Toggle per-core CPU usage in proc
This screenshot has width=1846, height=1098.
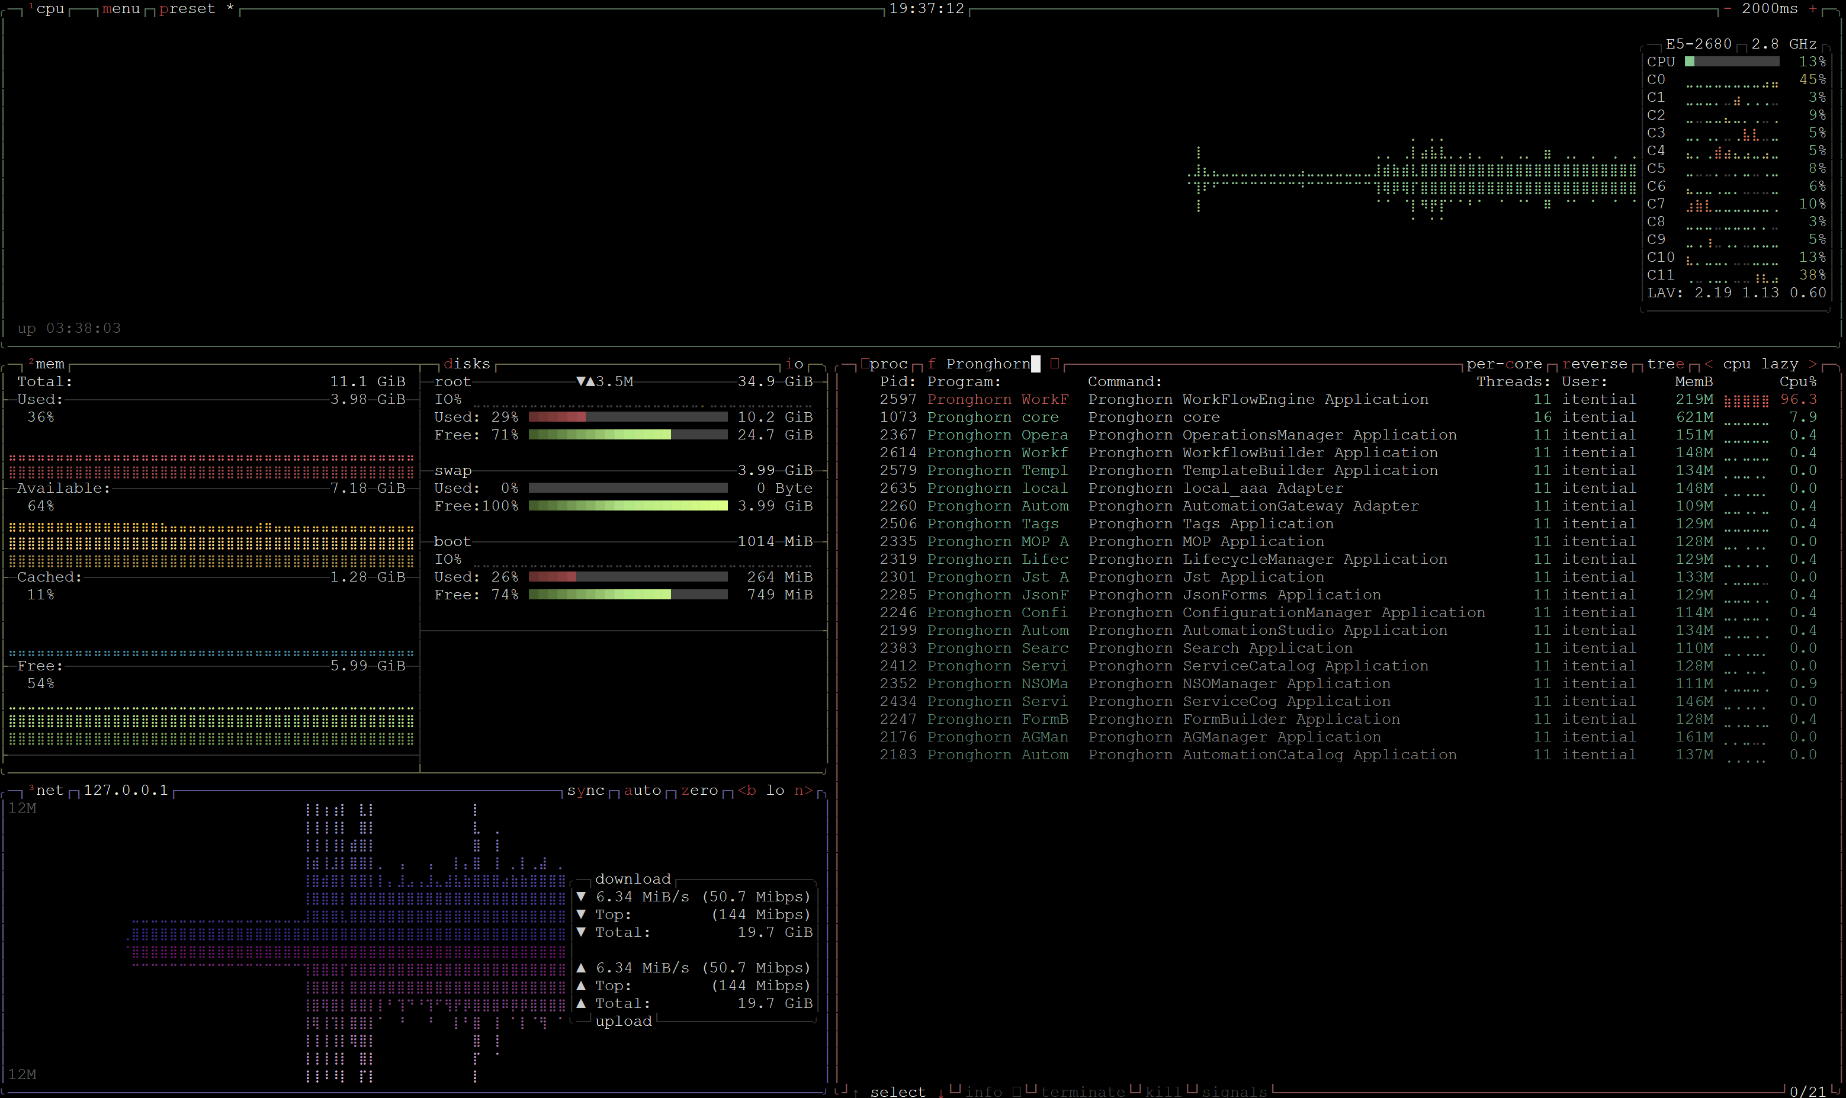coord(1504,364)
